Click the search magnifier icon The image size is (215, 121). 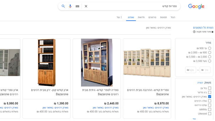coord(63,6)
